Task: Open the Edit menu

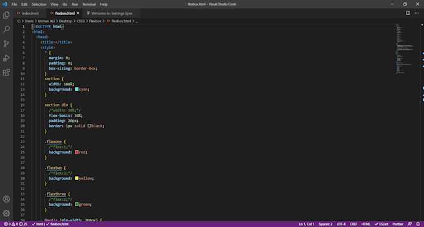Action: click(x=24, y=4)
